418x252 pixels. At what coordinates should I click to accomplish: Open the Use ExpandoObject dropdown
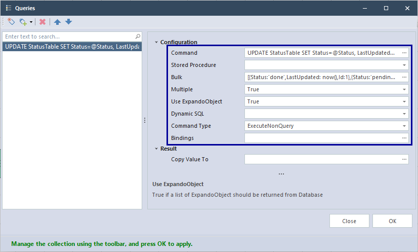[x=404, y=101]
